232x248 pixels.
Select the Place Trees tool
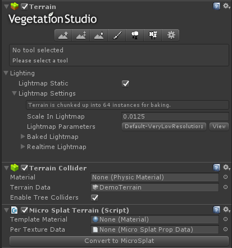click(x=135, y=35)
